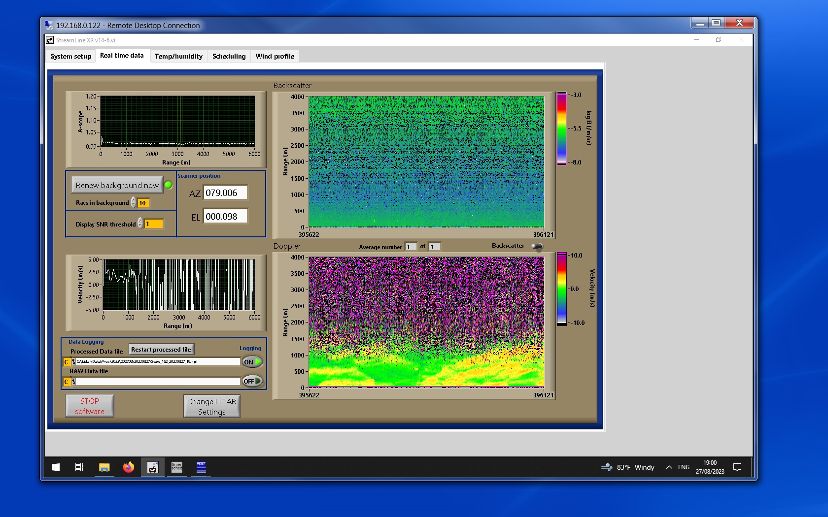Open Firefox from the taskbar
Screen dimensions: 828x517
click(x=129, y=467)
